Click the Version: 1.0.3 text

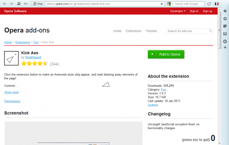click(x=157, y=93)
